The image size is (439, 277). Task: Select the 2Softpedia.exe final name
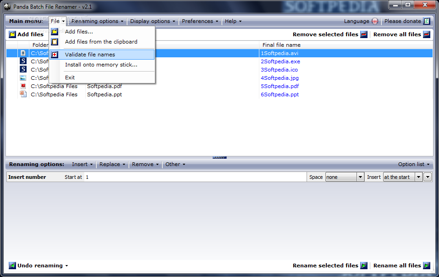coord(280,61)
